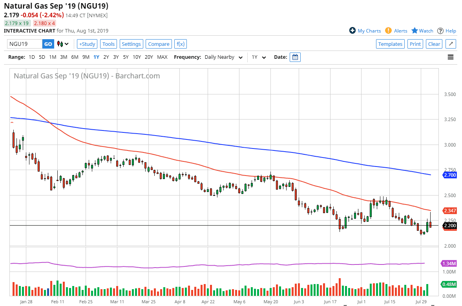Click the Help link
This screenshot has height=306, width=462.
pos(451,31)
